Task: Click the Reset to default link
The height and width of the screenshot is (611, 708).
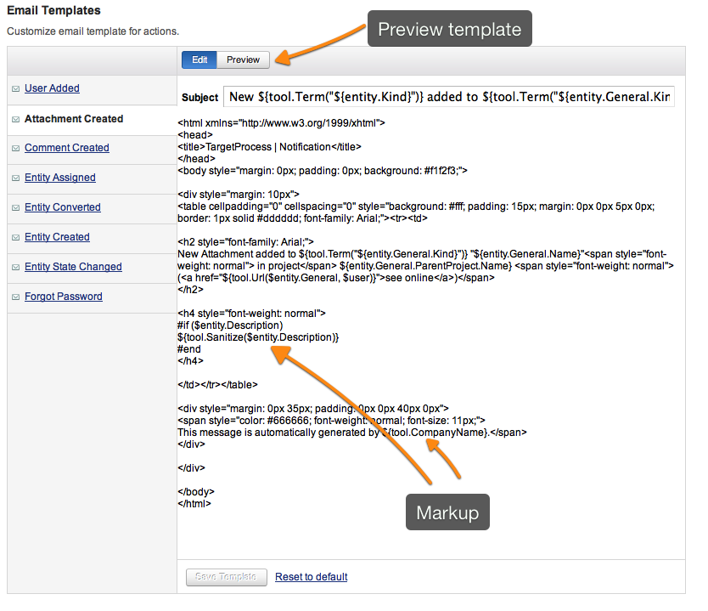Action: tap(311, 577)
